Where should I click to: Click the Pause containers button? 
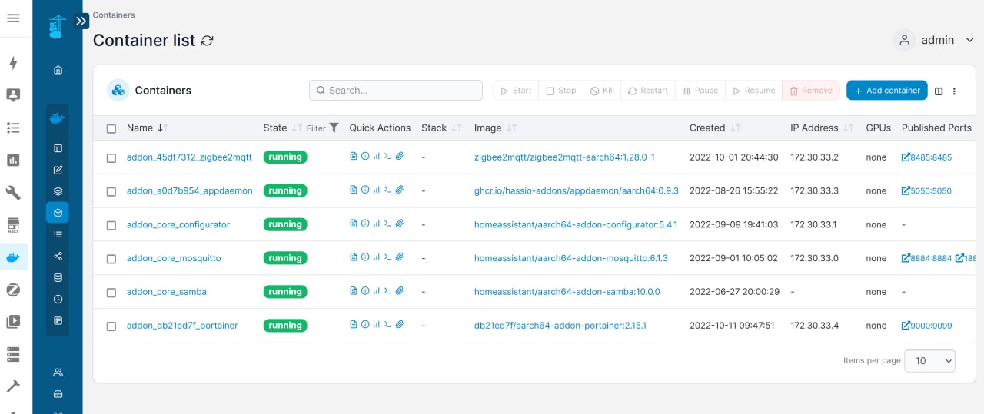click(x=700, y=91)
